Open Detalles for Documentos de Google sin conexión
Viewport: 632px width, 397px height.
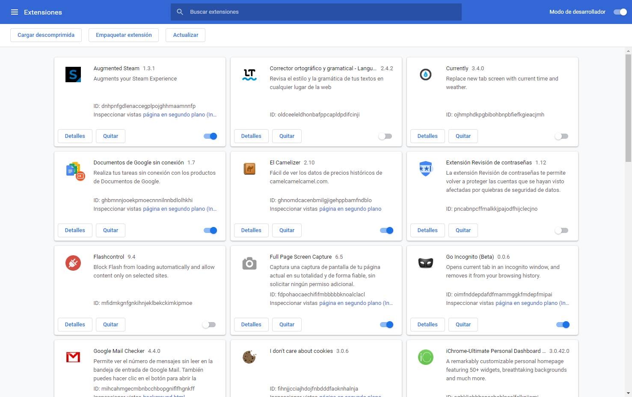pyautogui.click(x=75, y=230)
